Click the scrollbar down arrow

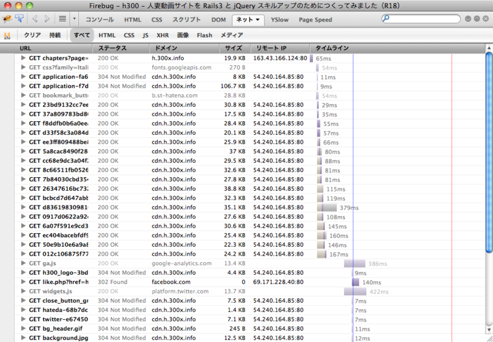click(489, 330)
